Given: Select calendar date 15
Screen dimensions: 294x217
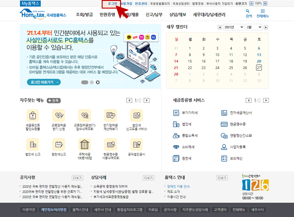Looking at the screenshot, I should pyautogui.click(x=190, y=61).
